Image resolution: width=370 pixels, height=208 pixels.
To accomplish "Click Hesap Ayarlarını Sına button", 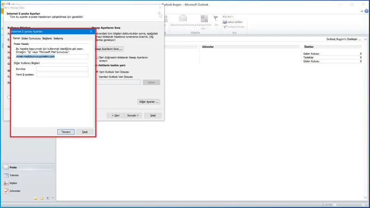I will pos(109,49).
